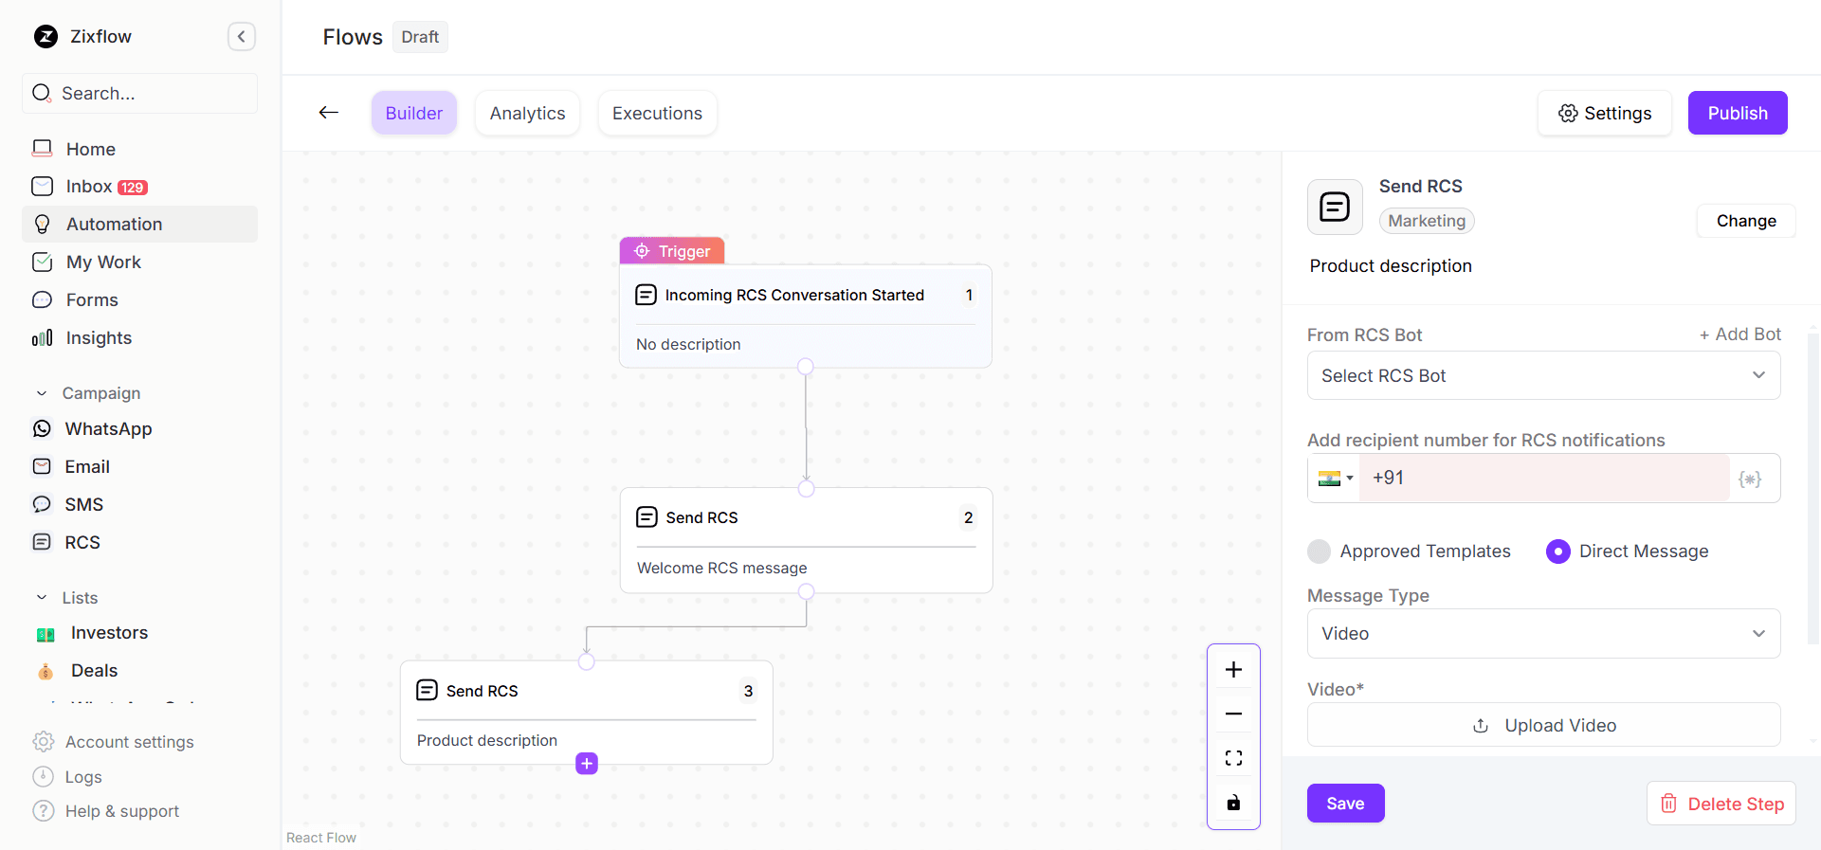Click the recipient phone number input field

click(1545, 479)
